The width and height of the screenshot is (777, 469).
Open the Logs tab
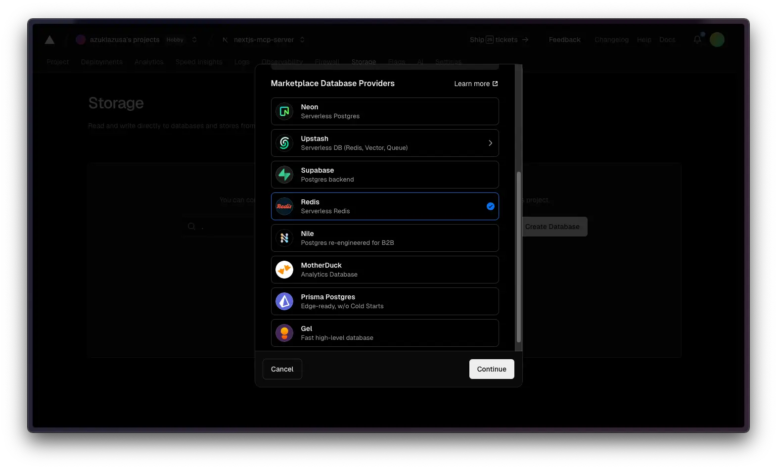point(242,62)
